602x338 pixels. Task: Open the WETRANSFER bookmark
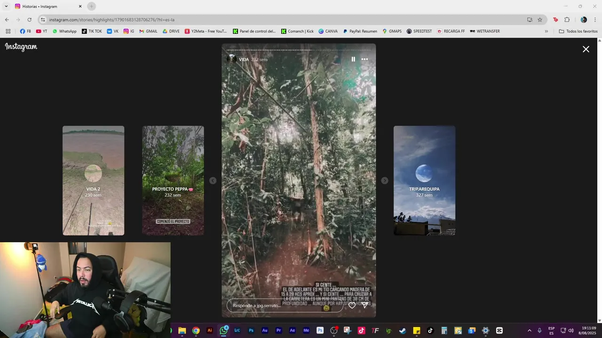[484, 31]
